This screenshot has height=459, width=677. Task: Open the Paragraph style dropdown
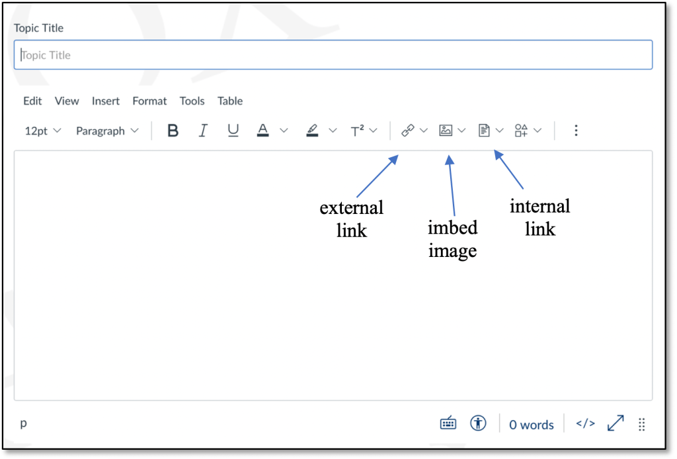(x=107, y=131)
